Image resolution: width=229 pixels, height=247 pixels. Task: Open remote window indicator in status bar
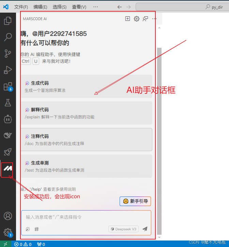tap(5, 244)
